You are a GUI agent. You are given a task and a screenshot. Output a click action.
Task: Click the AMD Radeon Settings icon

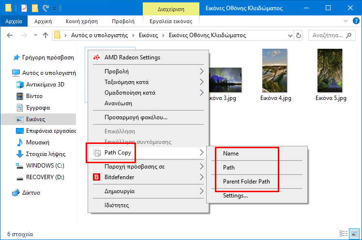coord(96,57)
